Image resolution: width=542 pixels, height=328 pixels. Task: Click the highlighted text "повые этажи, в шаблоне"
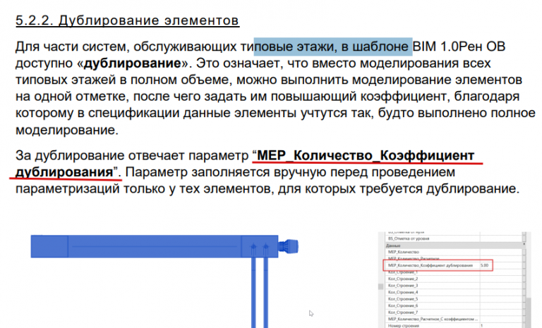pos(333,47)
